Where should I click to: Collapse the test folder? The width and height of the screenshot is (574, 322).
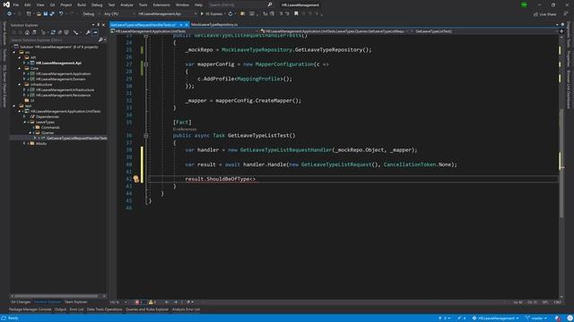pos(14,106)
